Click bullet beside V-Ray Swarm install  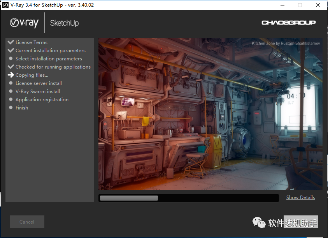click(11, 91)
